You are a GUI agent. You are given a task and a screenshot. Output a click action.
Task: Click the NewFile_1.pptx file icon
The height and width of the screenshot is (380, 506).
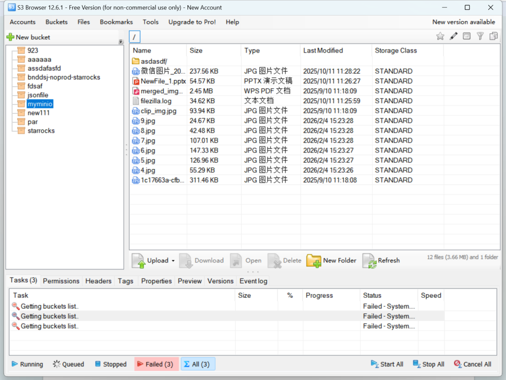point(136,81)
